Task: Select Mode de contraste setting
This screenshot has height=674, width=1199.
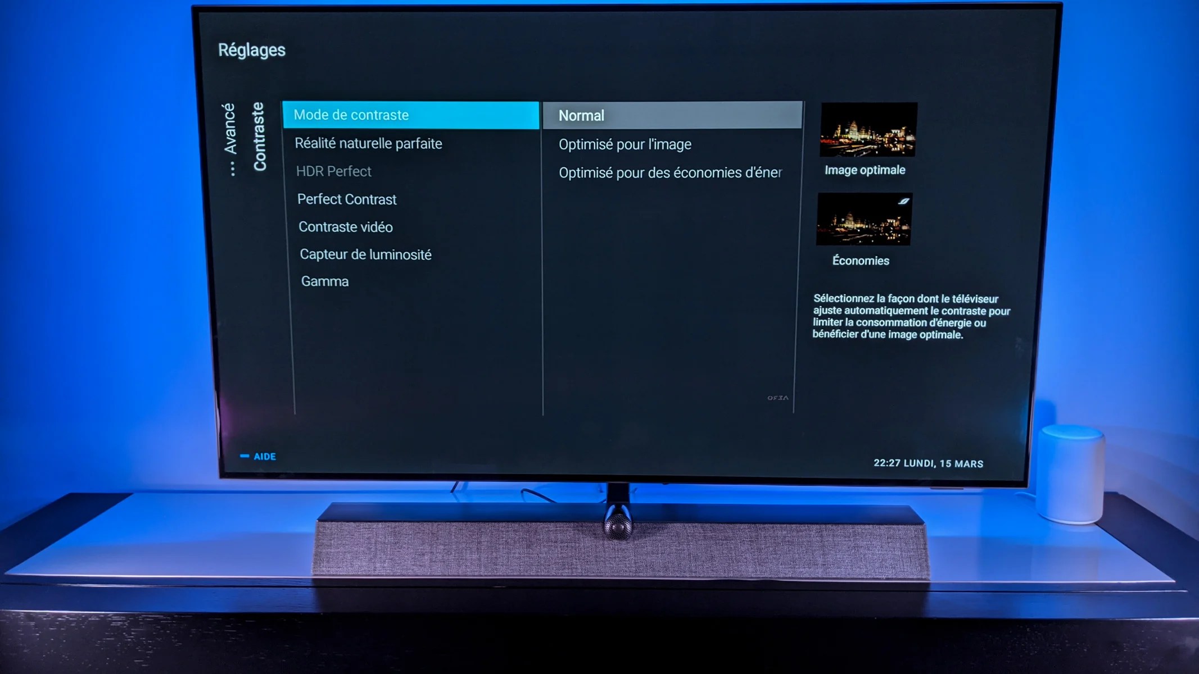Action: click(x=410, y=115)
